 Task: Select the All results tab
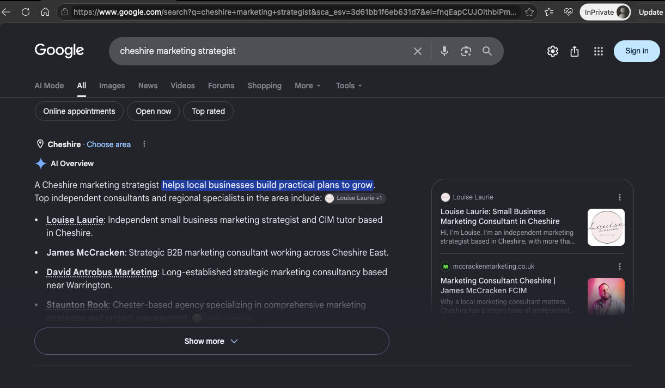[x=82, y=86]
